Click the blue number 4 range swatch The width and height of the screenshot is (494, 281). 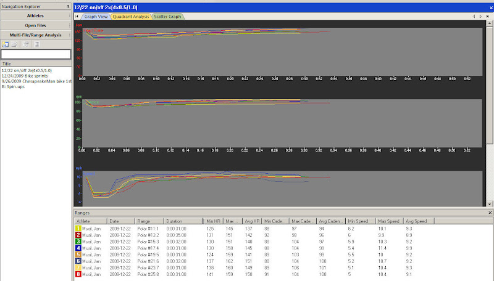click(78, 248)
